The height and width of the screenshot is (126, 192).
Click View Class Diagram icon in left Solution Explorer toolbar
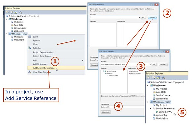point(20,12)
